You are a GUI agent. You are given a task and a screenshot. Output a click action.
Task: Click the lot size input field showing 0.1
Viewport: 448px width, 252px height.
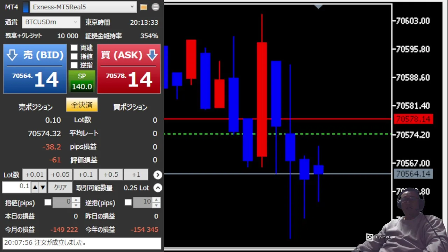click(x=16, y=187)
